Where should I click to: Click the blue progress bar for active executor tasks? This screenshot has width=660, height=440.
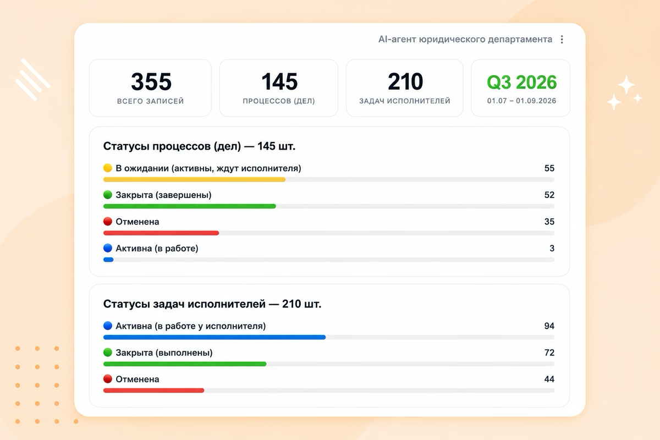215,337
